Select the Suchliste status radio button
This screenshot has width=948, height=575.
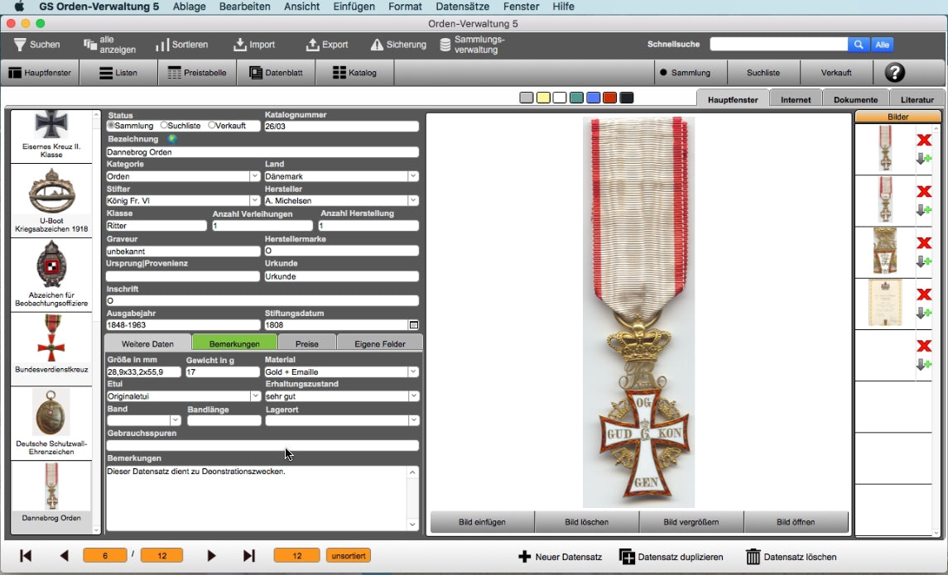click(163, 126)
